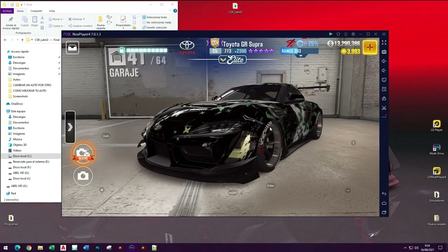The width and height of the screenshot is (448, 252).
Task: Click Android back button in Nox sidebar
Action: point(384,194)
